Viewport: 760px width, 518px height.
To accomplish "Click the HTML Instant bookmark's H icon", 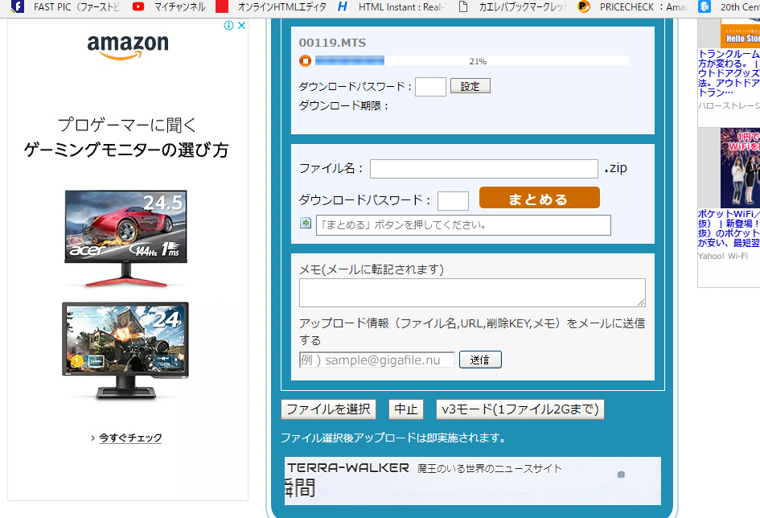I will point(343,6).
